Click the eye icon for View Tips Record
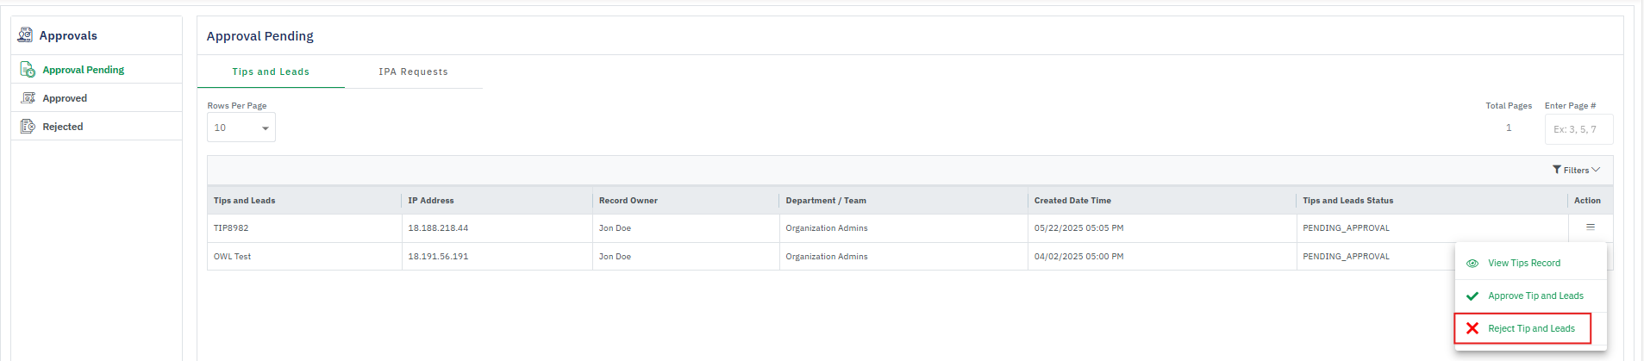 [x=1472, y=264]
